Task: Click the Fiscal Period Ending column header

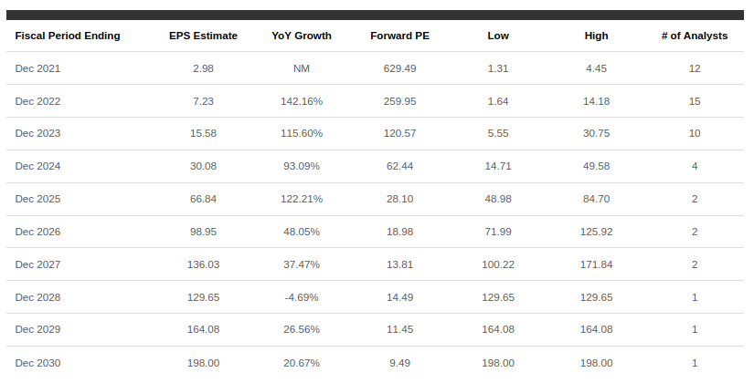Action: point(68,36)
